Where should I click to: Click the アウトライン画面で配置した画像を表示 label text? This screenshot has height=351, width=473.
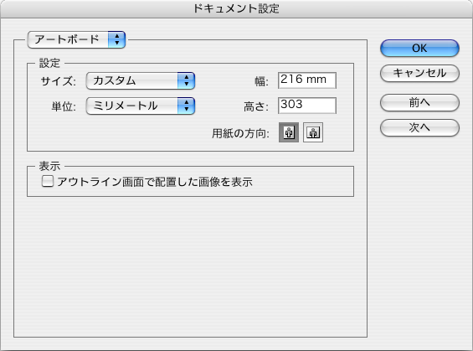point(154,182)
